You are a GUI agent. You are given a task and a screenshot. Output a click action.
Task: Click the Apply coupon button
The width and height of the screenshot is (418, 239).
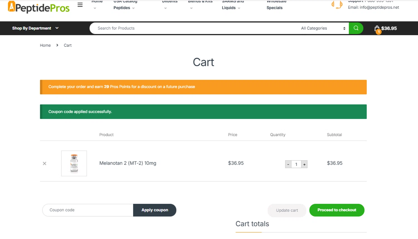click(155, 210)
